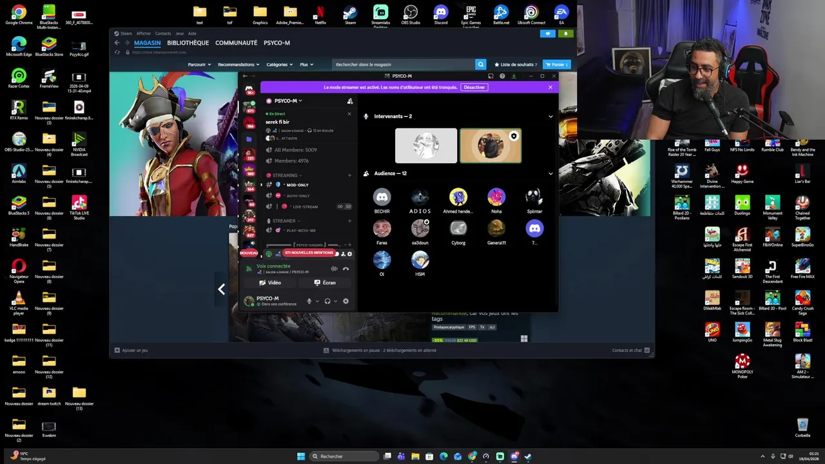This screenshot has width=825, height=464.
Task: Open the Discord inbox icon in title bar
Action: click(x=490, y=76)
